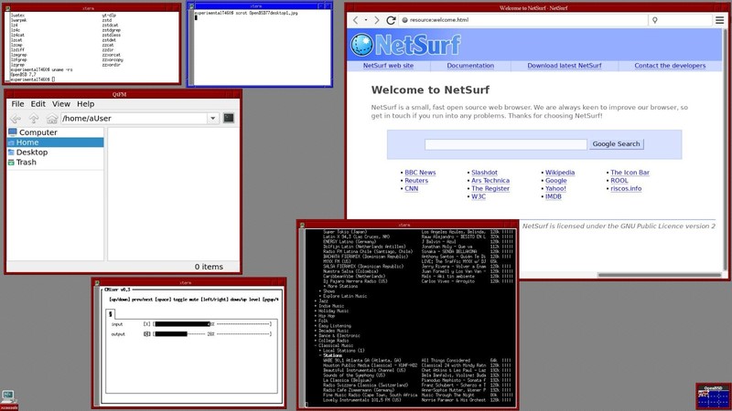The width and height of the screenshot is (732, 411).
Task: Open the terminal icon in QtFM toolbar
Action: point(228,118)
